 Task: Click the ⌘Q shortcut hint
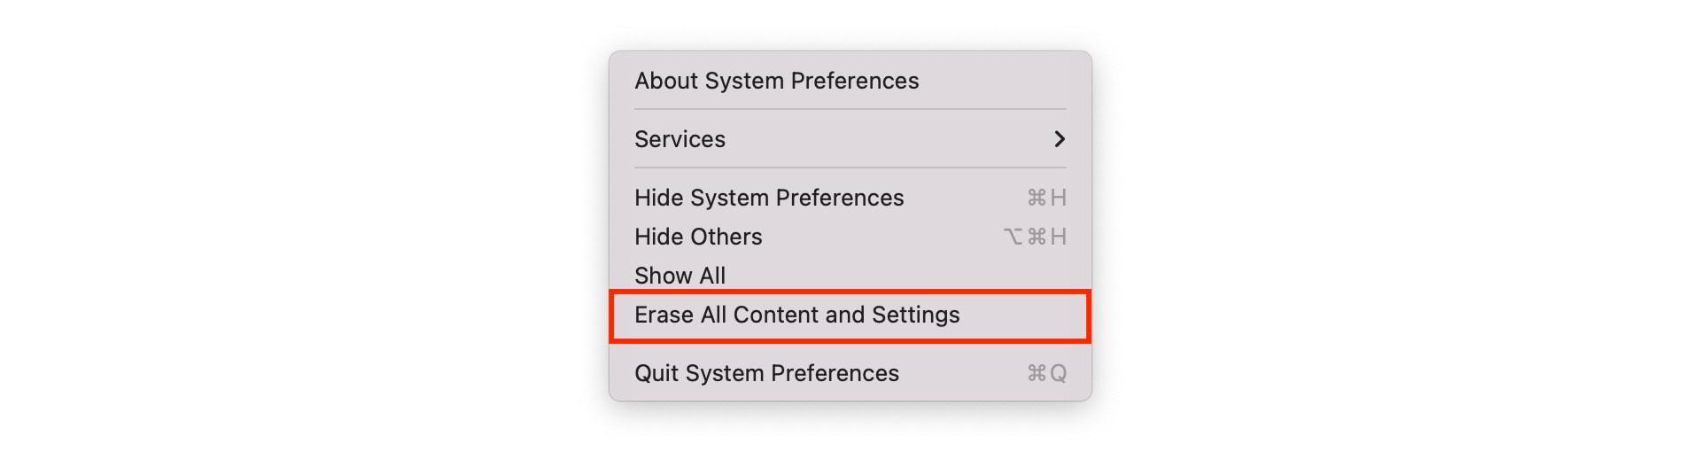coord(1046,373)
